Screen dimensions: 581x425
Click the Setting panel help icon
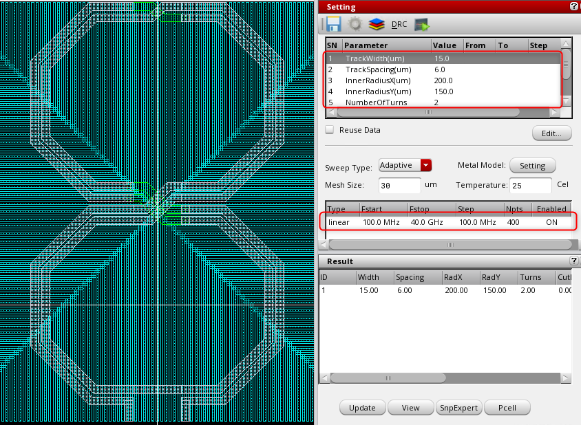(x=574, y=6)
